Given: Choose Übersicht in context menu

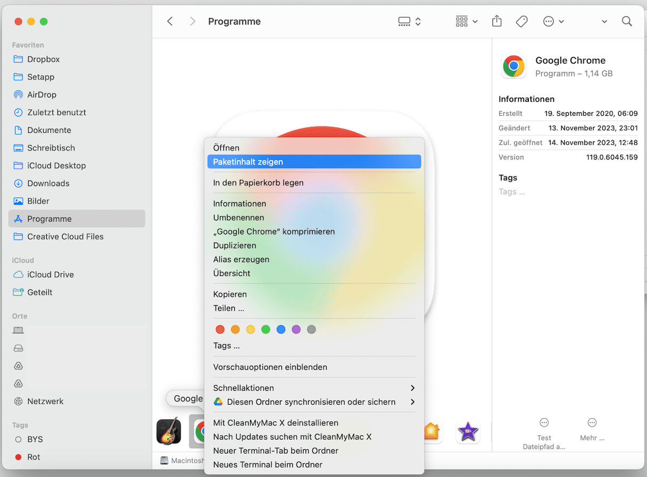Looking at the screenshot, I should click(314, 273).
